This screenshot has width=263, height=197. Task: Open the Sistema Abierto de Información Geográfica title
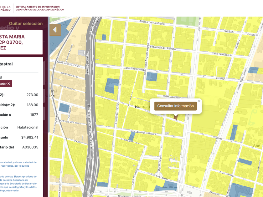tap(39, 8)
